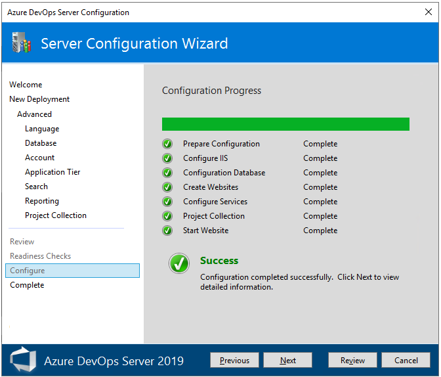Click the checkmark beside Start Website
This screenshot has width=441, height=377.
pos(167,231)
